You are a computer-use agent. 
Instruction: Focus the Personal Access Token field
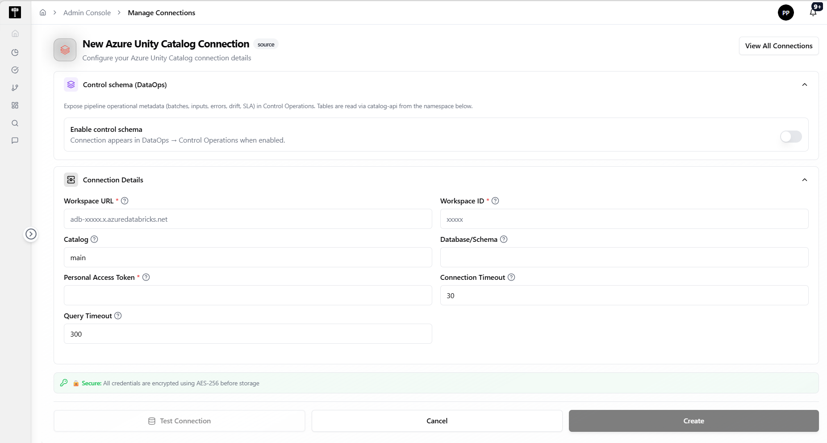click(248, 295)
